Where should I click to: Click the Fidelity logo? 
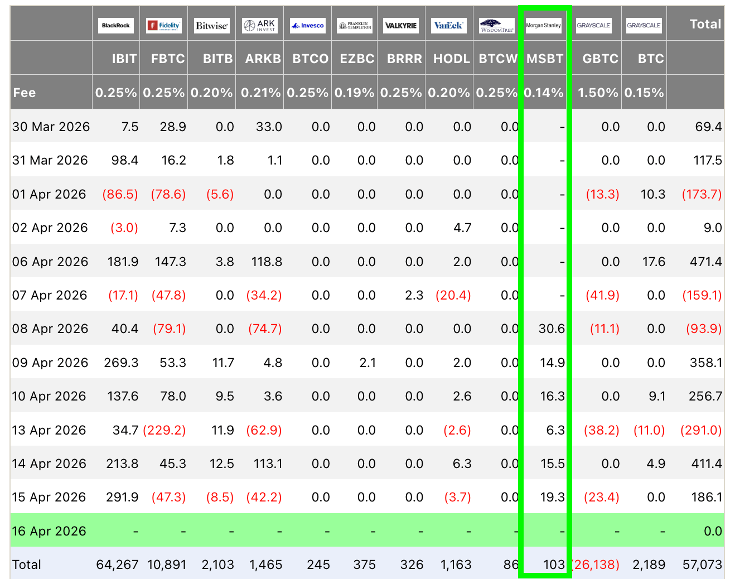pos(164,26)
